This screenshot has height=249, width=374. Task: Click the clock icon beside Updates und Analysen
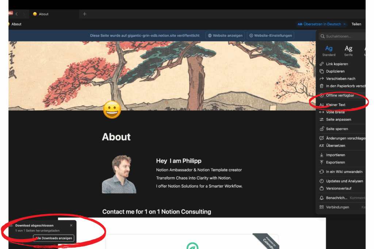321,181
